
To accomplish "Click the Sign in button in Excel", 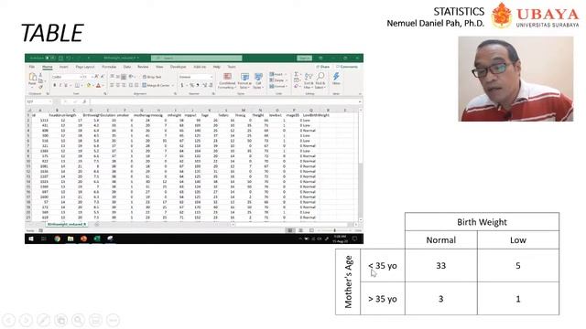I will coord(304,58).
